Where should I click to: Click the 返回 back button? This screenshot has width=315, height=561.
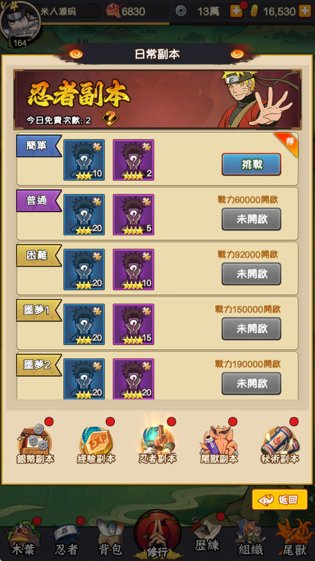pyautogui.click(x=279, y=500)
